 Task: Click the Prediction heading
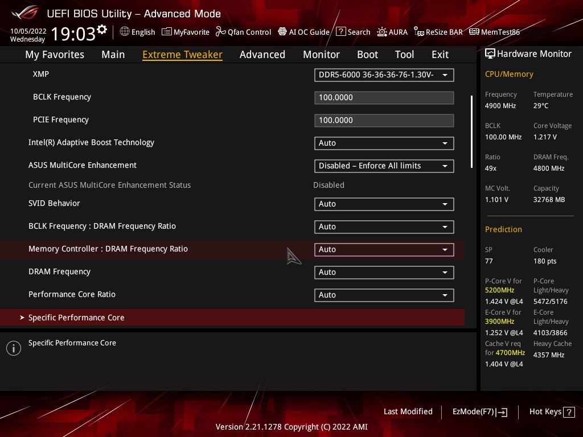pos(503,229)
